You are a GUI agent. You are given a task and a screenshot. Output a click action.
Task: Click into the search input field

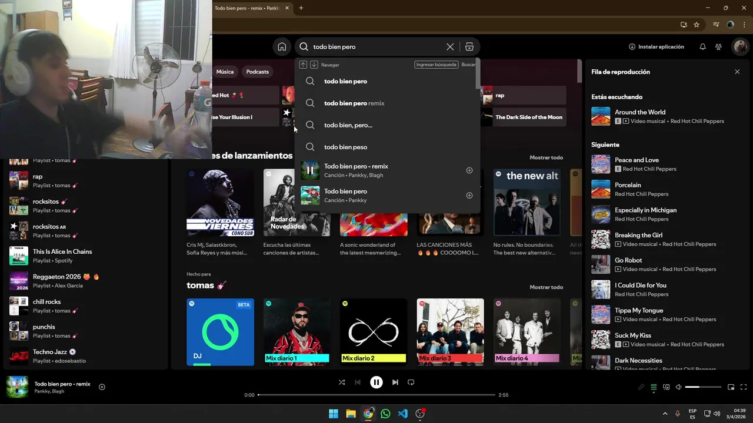tap(376, 47)
